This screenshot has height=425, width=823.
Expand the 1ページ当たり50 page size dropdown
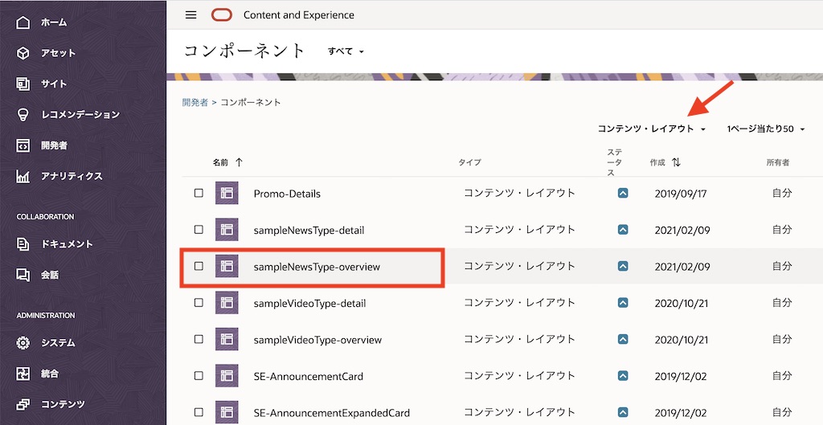pyautogui.click(x=765, y=129)
